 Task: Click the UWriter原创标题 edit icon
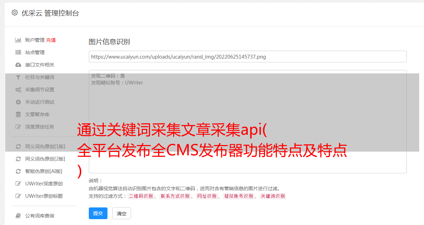point(18,196)
